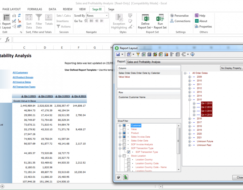Click the coloured grid icon in Report Layout toolbar
Screen dimensions: 243x190
[x=155, y=54]
